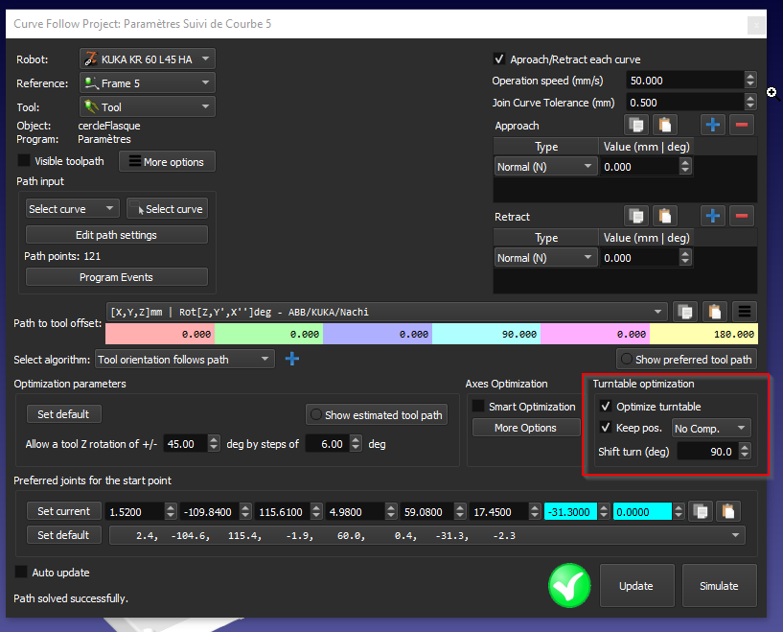Click the copy icon in Approach section
Viewport: 783px width, 632px height.
[x=636, y=125]
